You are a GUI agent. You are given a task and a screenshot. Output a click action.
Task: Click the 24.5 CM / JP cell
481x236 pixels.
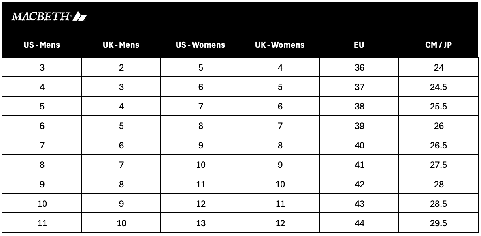(438, 87)
